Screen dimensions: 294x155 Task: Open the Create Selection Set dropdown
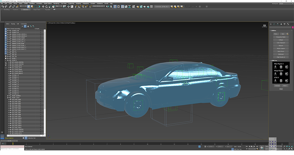pyautogui.click(x=99, y=6)
